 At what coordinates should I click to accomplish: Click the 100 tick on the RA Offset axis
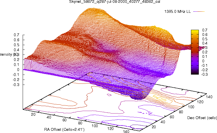click(95, 126)
